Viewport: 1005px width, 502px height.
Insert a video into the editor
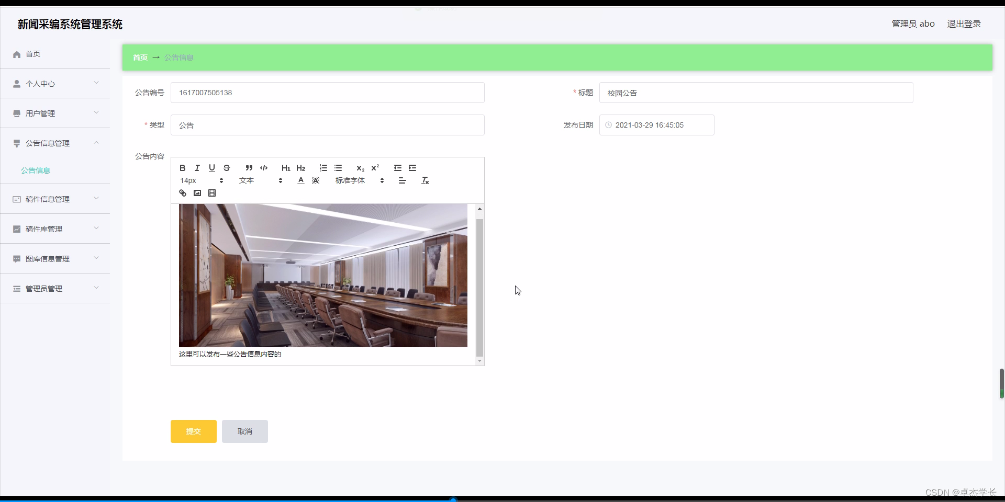pyautogui.click(x=212, y=193)
